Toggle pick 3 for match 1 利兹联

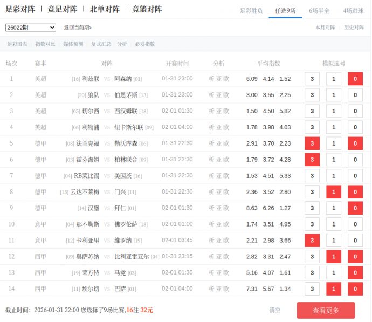pyautogui.click(x=312, y=79)
